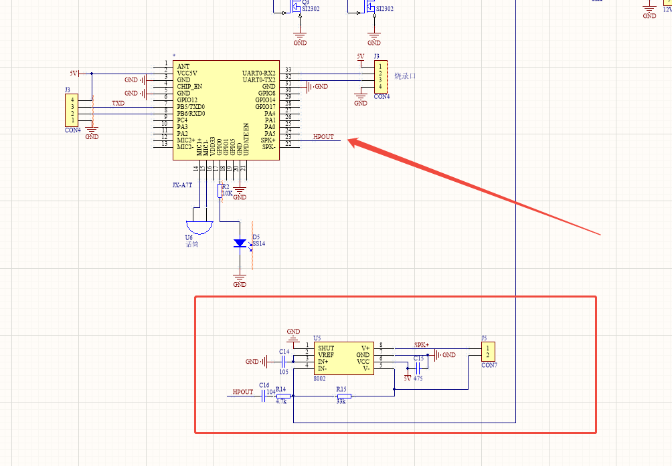Click the TXD net label
672x466 pixels.
118,104
